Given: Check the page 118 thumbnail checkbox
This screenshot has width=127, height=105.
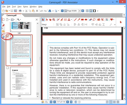Looking at the screenshot, I should 8,68.
